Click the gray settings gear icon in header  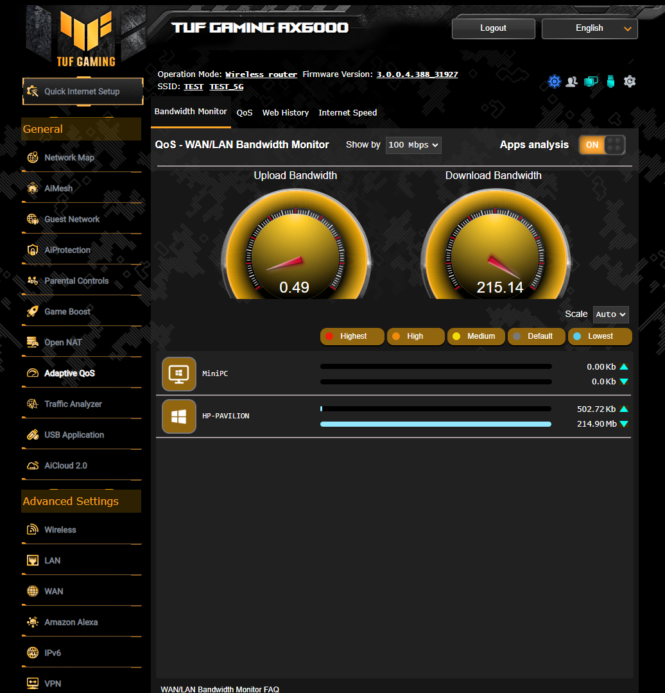pyautogui.click(x=630, y=81)
